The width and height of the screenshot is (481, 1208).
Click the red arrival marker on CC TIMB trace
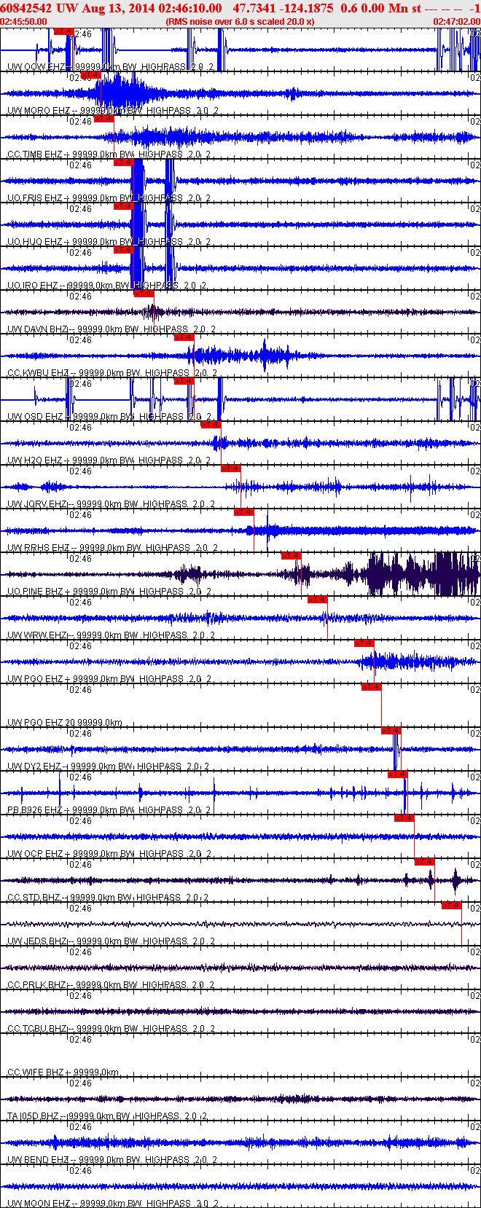[104, 119]
